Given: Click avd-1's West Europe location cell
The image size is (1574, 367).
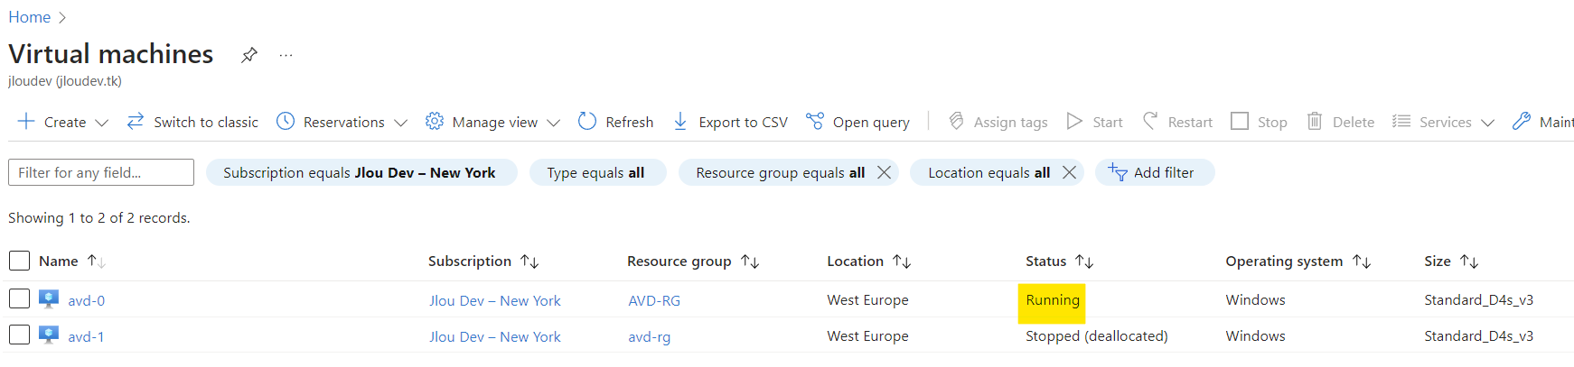Looking at the screenshot, I should click(867, 336).
